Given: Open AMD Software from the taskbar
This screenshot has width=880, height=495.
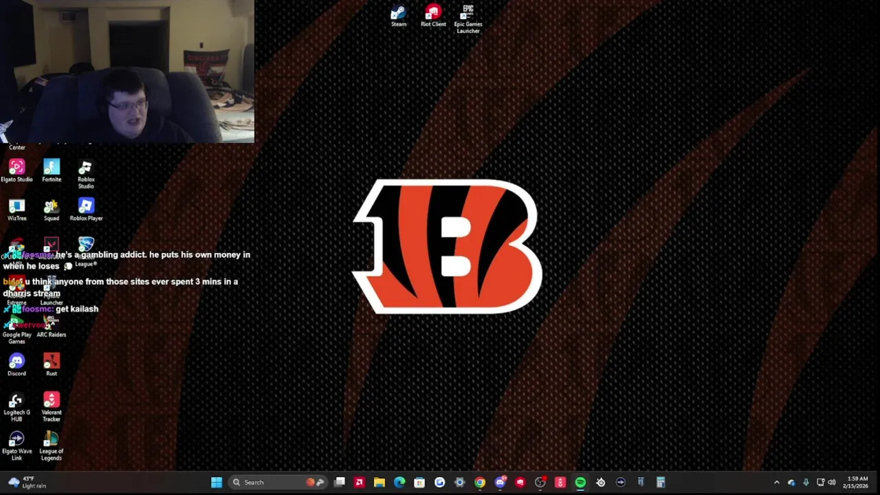Looking at the screenshot, I should pos(359,483).
